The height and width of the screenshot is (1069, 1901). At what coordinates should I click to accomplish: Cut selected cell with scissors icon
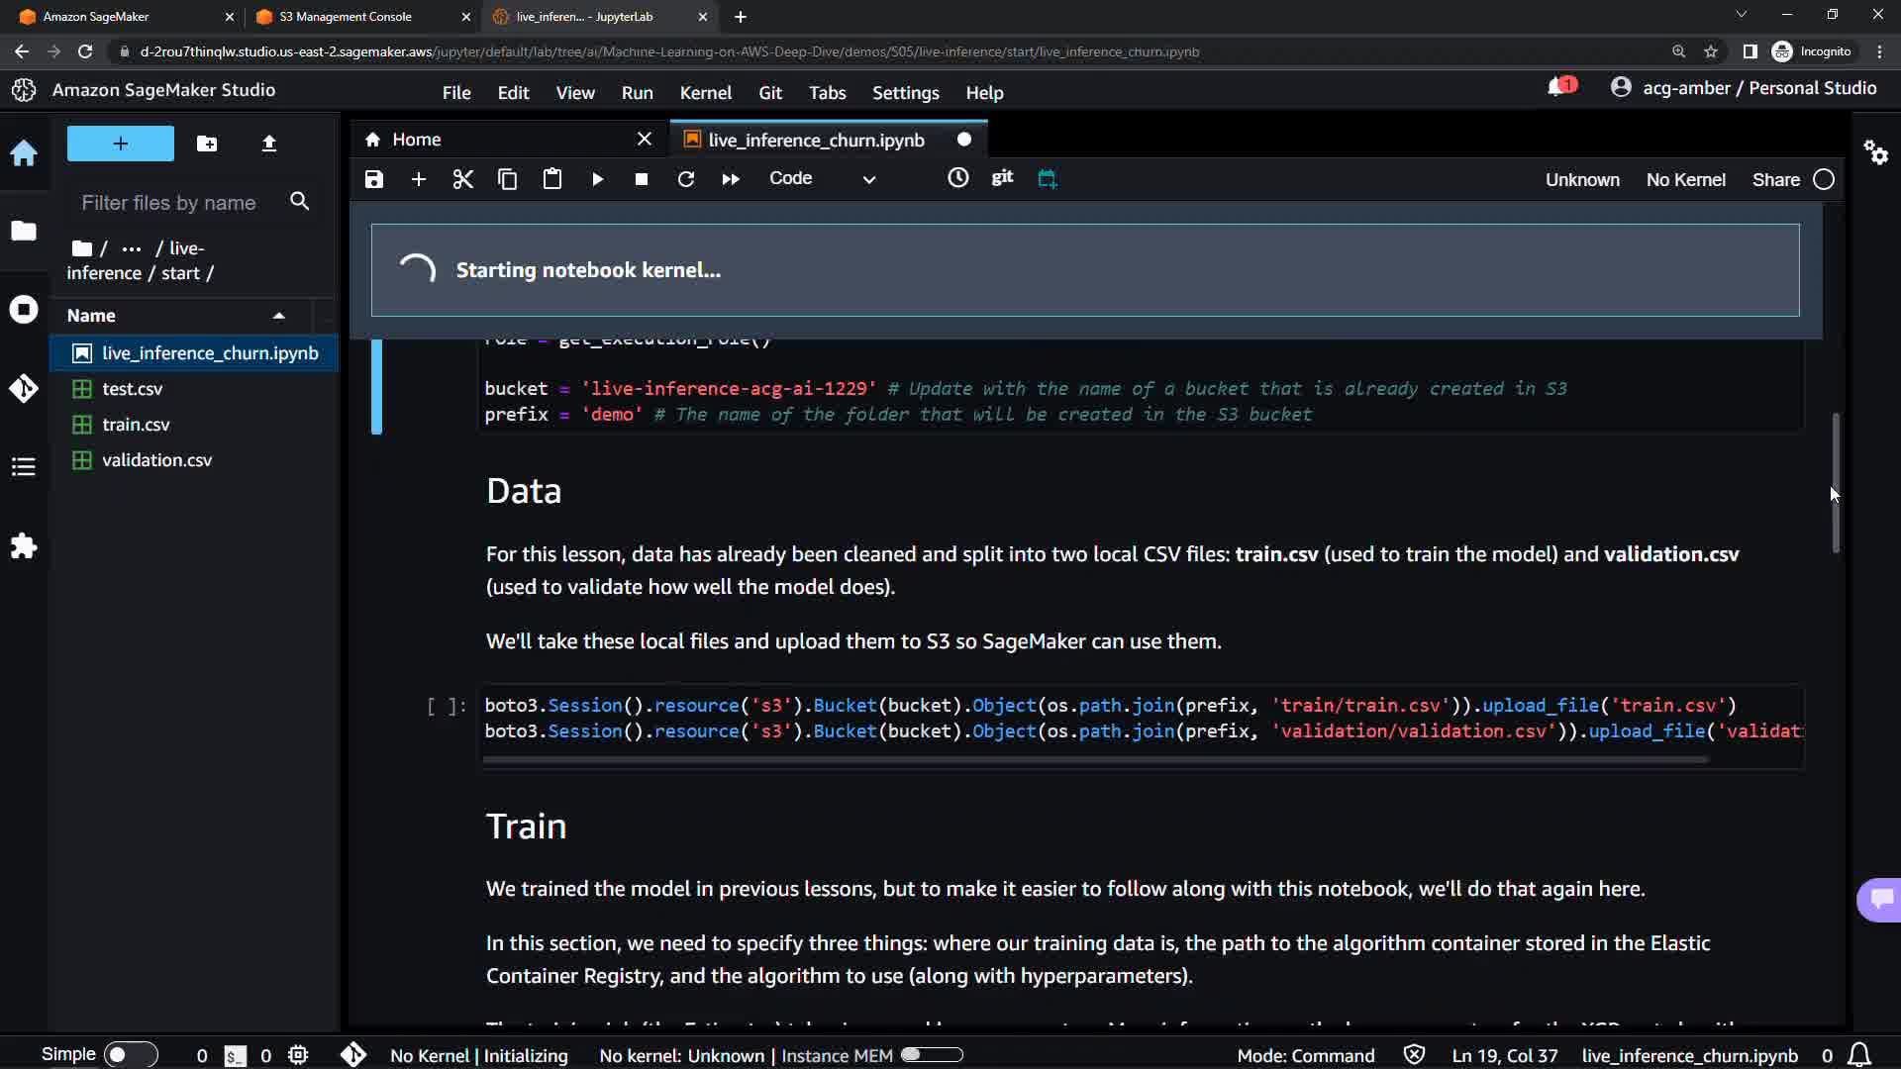pyautogui.click(x=462, y=179)
